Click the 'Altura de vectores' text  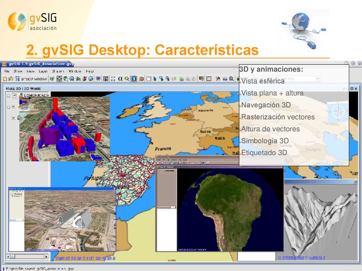point(270,129)
